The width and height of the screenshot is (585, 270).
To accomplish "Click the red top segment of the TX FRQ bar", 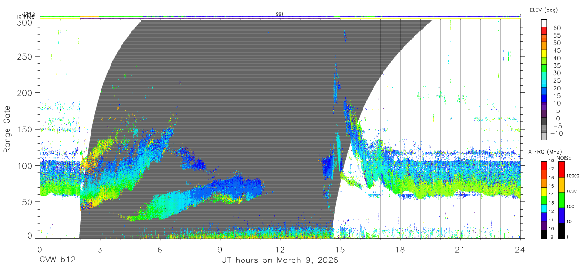I will [x=544, y=166].
